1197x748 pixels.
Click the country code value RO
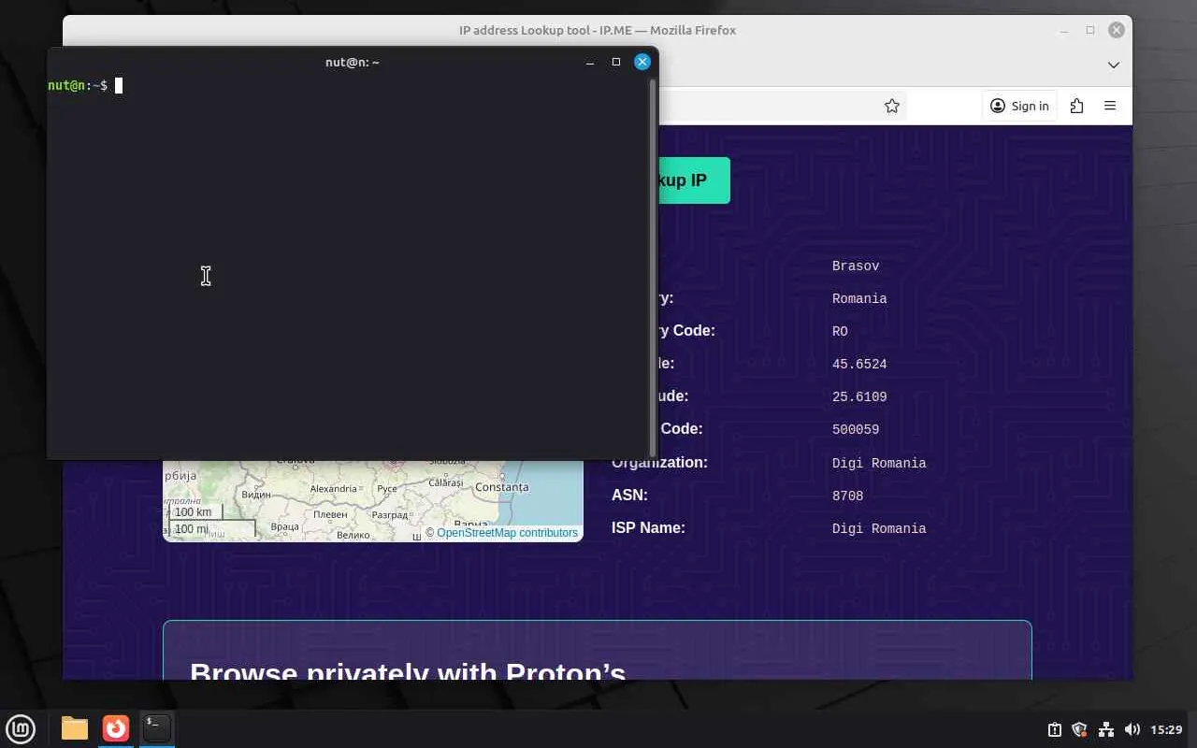[840, 332]
